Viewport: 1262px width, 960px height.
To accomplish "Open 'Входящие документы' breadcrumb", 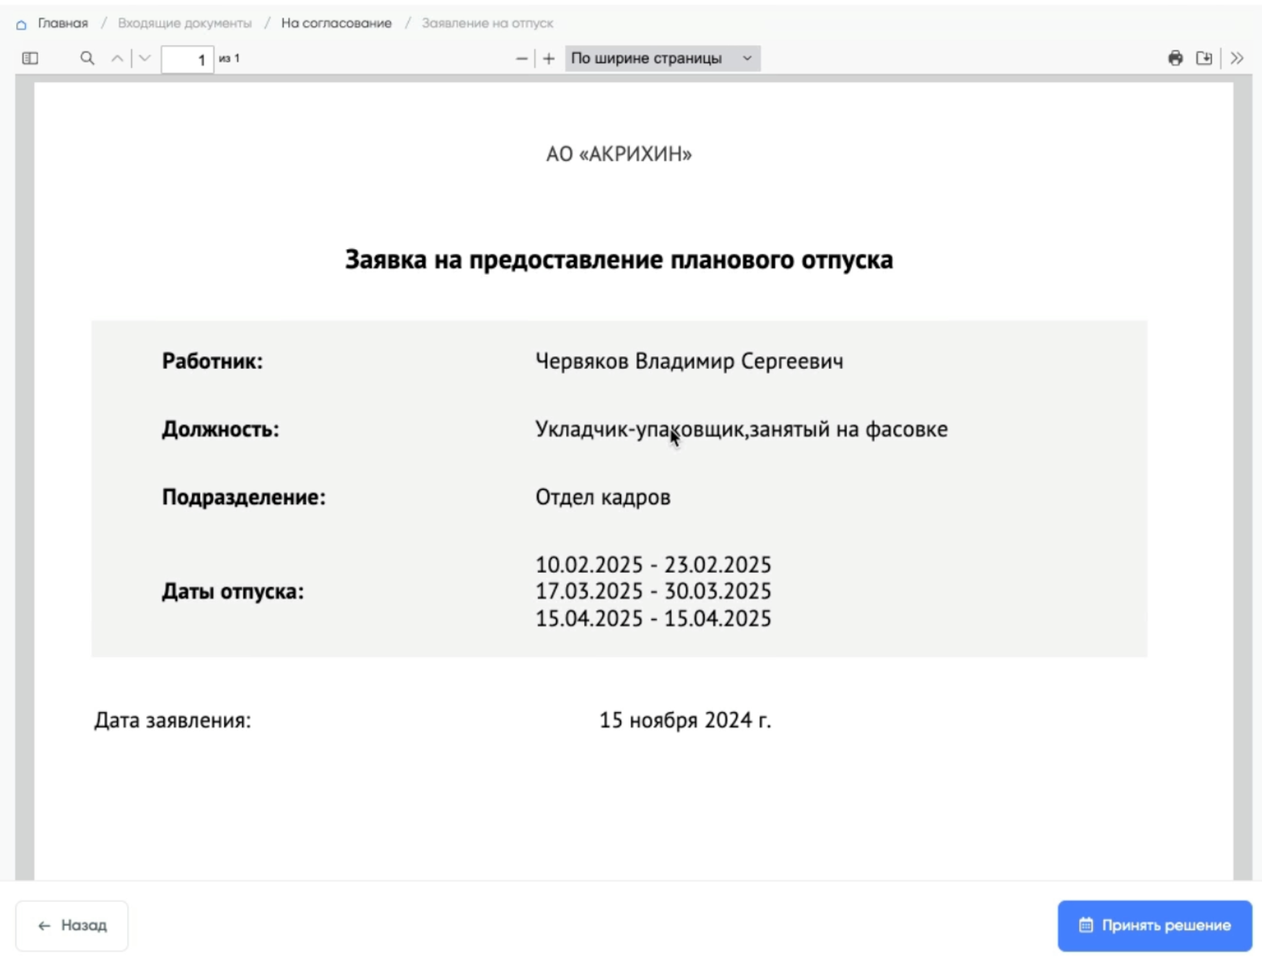I will 185,24.
